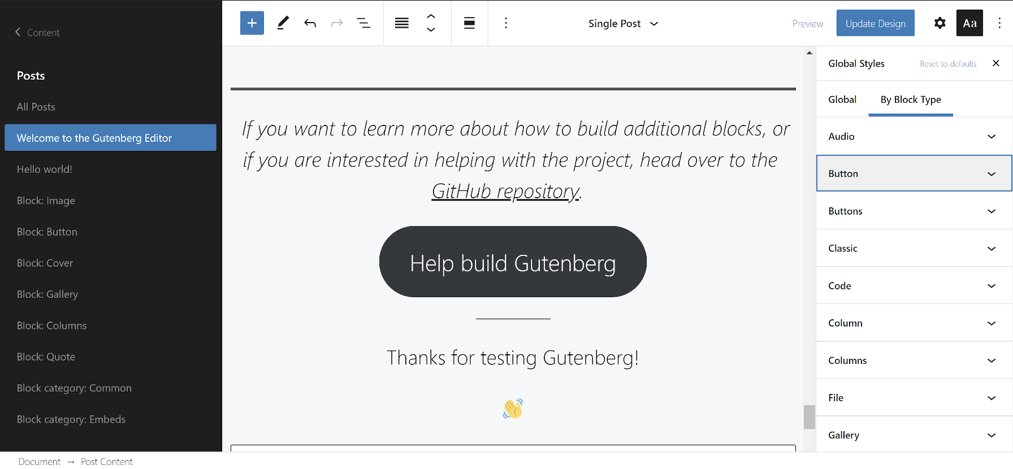Follow the GitHub repository link
The height and width of the screenshot is (469, 1013).
tap(505, 191)
